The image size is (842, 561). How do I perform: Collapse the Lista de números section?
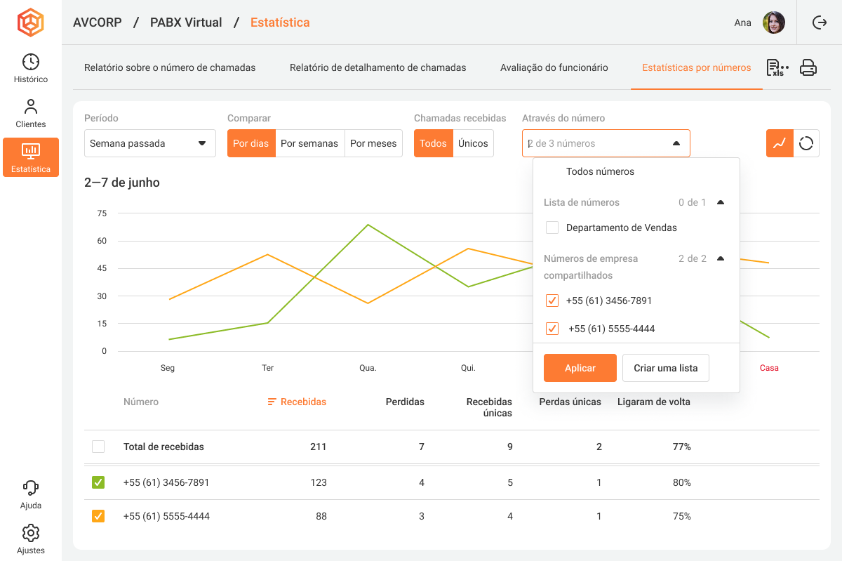click(720, 202)
